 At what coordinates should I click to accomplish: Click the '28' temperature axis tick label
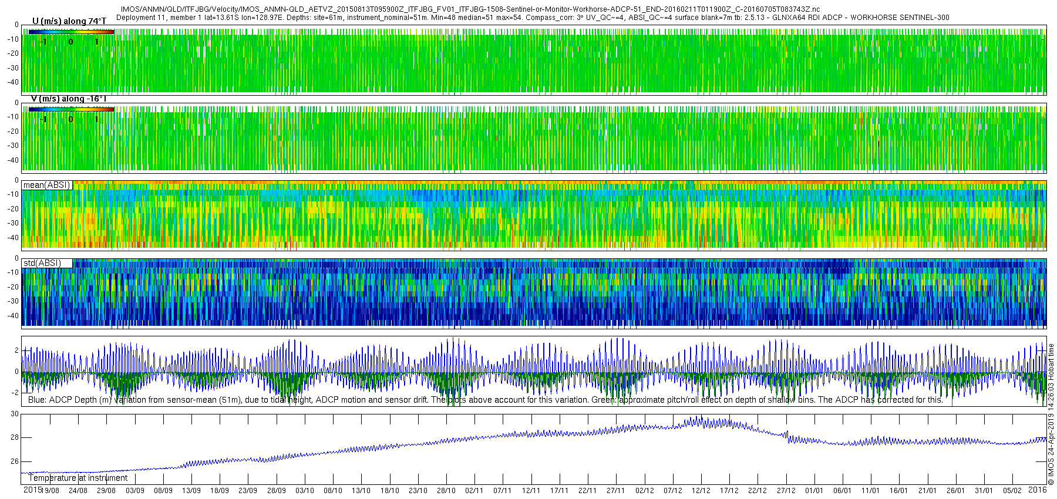15,437
